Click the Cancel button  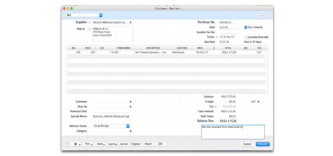coord(247,144)
